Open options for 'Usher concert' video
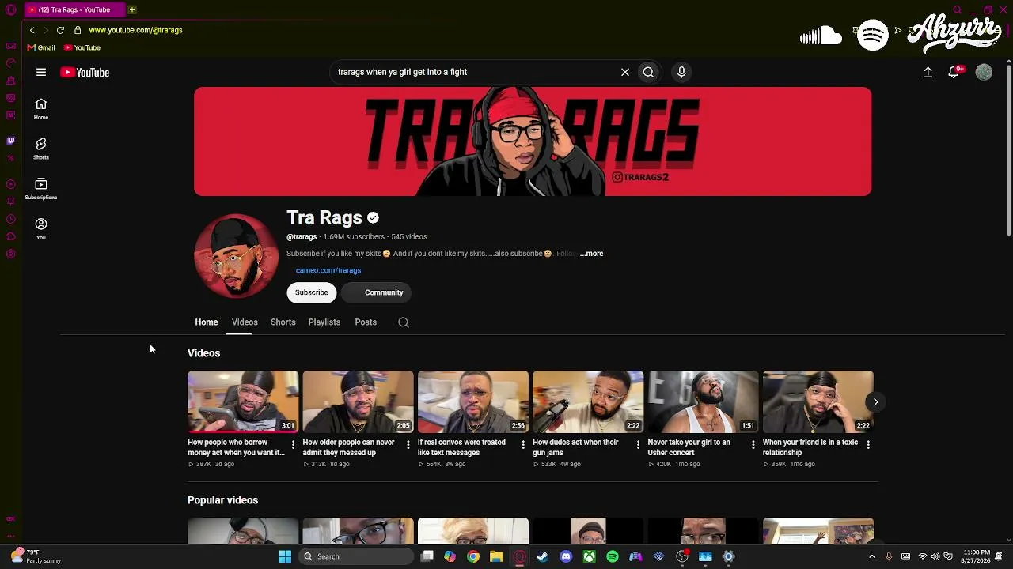The width and height of the screenshot is (1013, 569). click(x=753, y=445)
